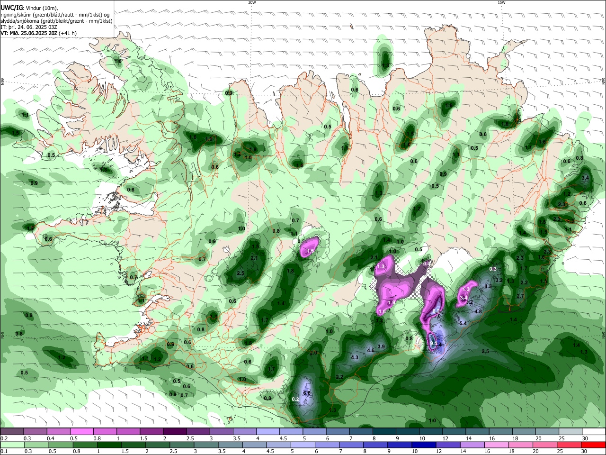Click the '15W' longitude label
Viewport: 606px width, 455px height.
coord(501,2)
